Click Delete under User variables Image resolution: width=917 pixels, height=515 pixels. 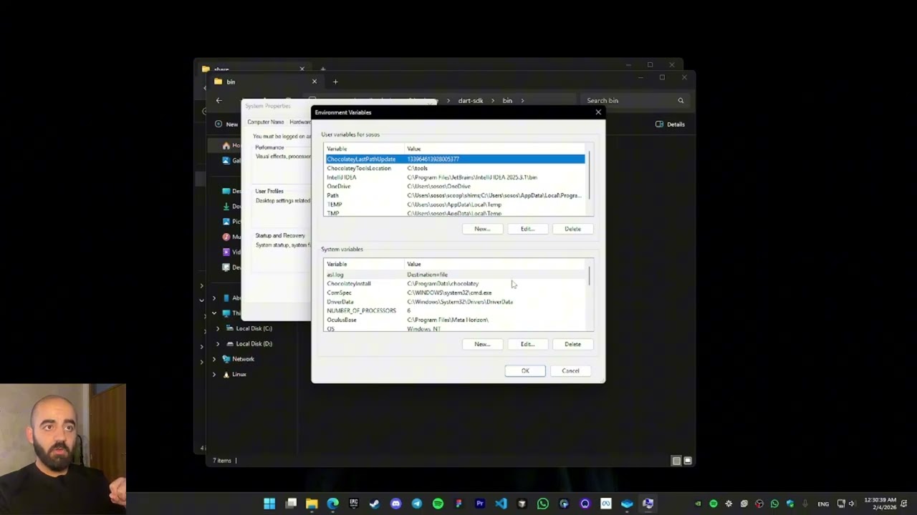point(572,229)
